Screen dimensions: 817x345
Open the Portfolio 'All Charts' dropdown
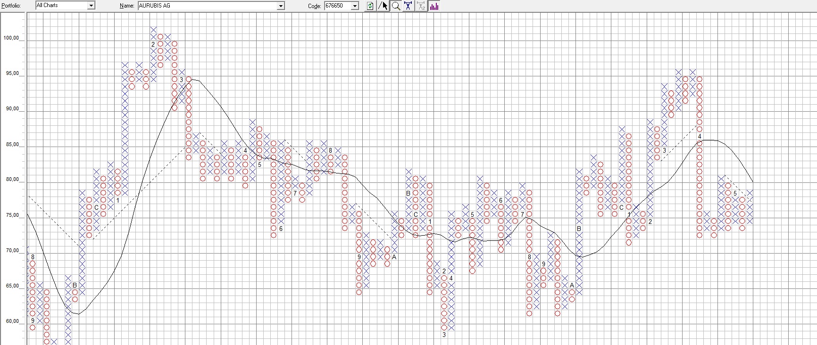click(92, 6)
